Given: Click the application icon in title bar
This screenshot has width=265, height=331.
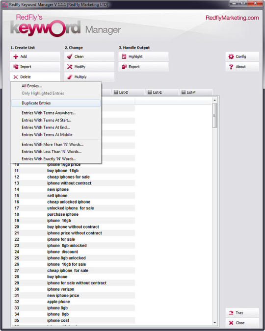Looking at the screenshot, I should click(x=5, y=4).
